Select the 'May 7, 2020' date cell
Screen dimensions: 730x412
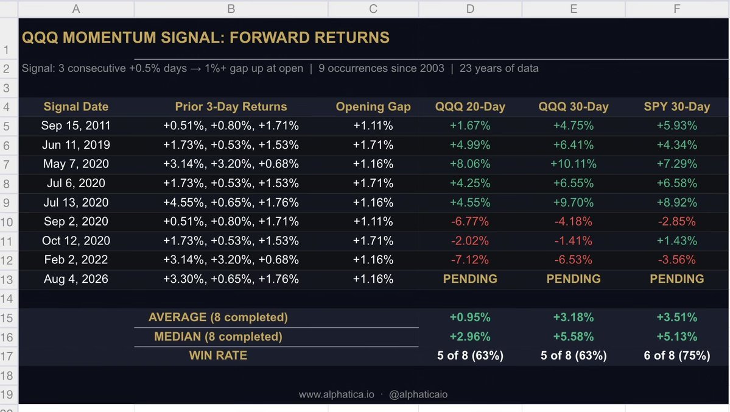coord(76,164)
